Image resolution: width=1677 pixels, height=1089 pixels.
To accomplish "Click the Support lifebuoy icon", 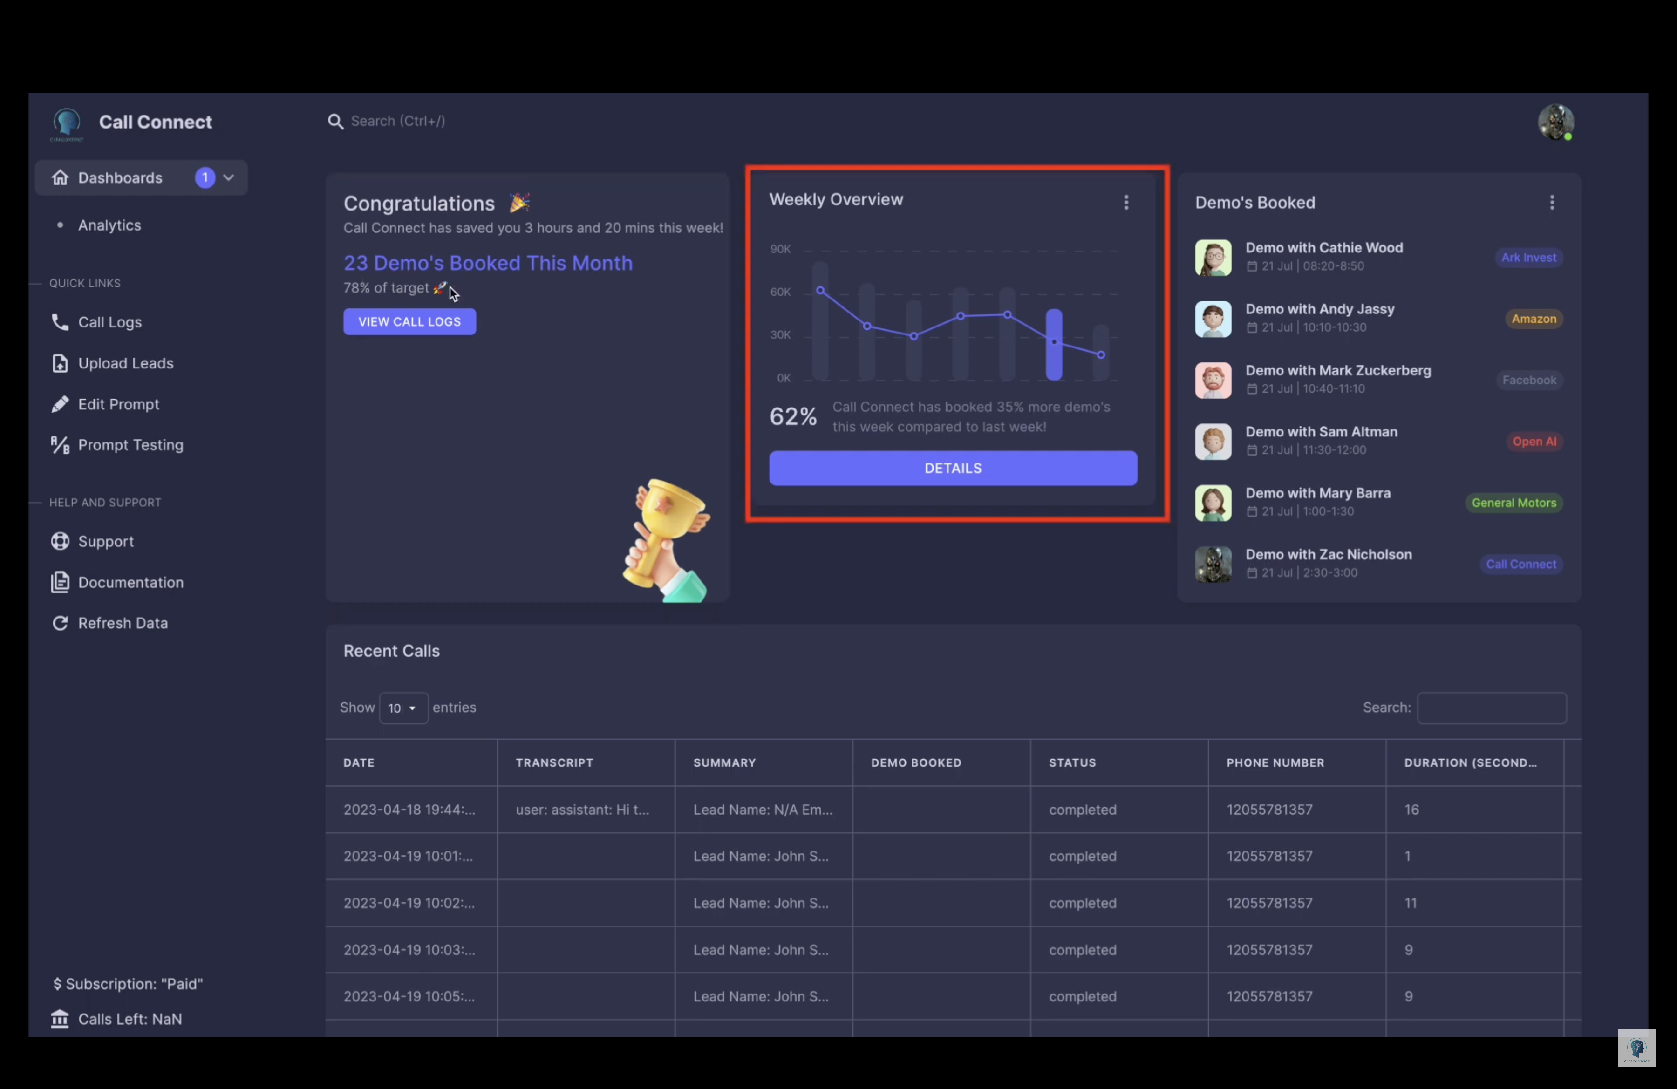I will point(60,541).
